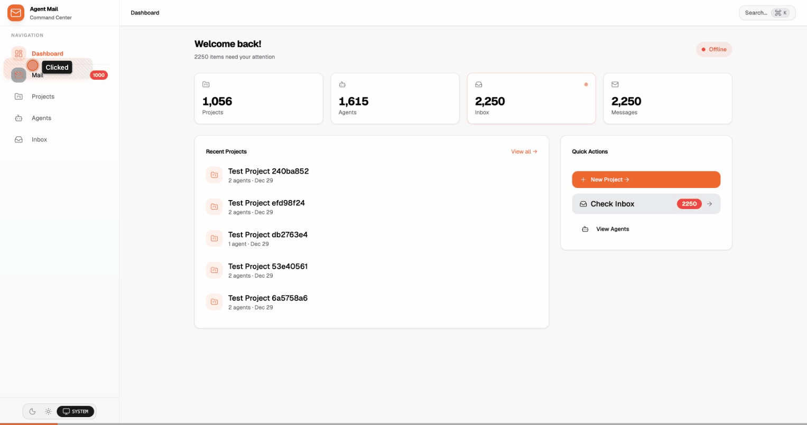Click the folder icon on Projects stat card

click(206, 84)
